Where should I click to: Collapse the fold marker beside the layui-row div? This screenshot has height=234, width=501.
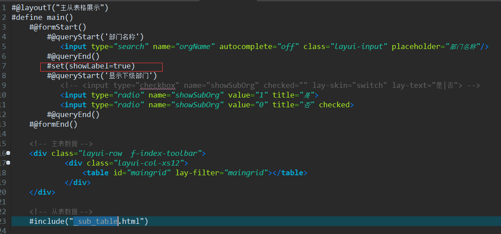[x=8, y=153]
